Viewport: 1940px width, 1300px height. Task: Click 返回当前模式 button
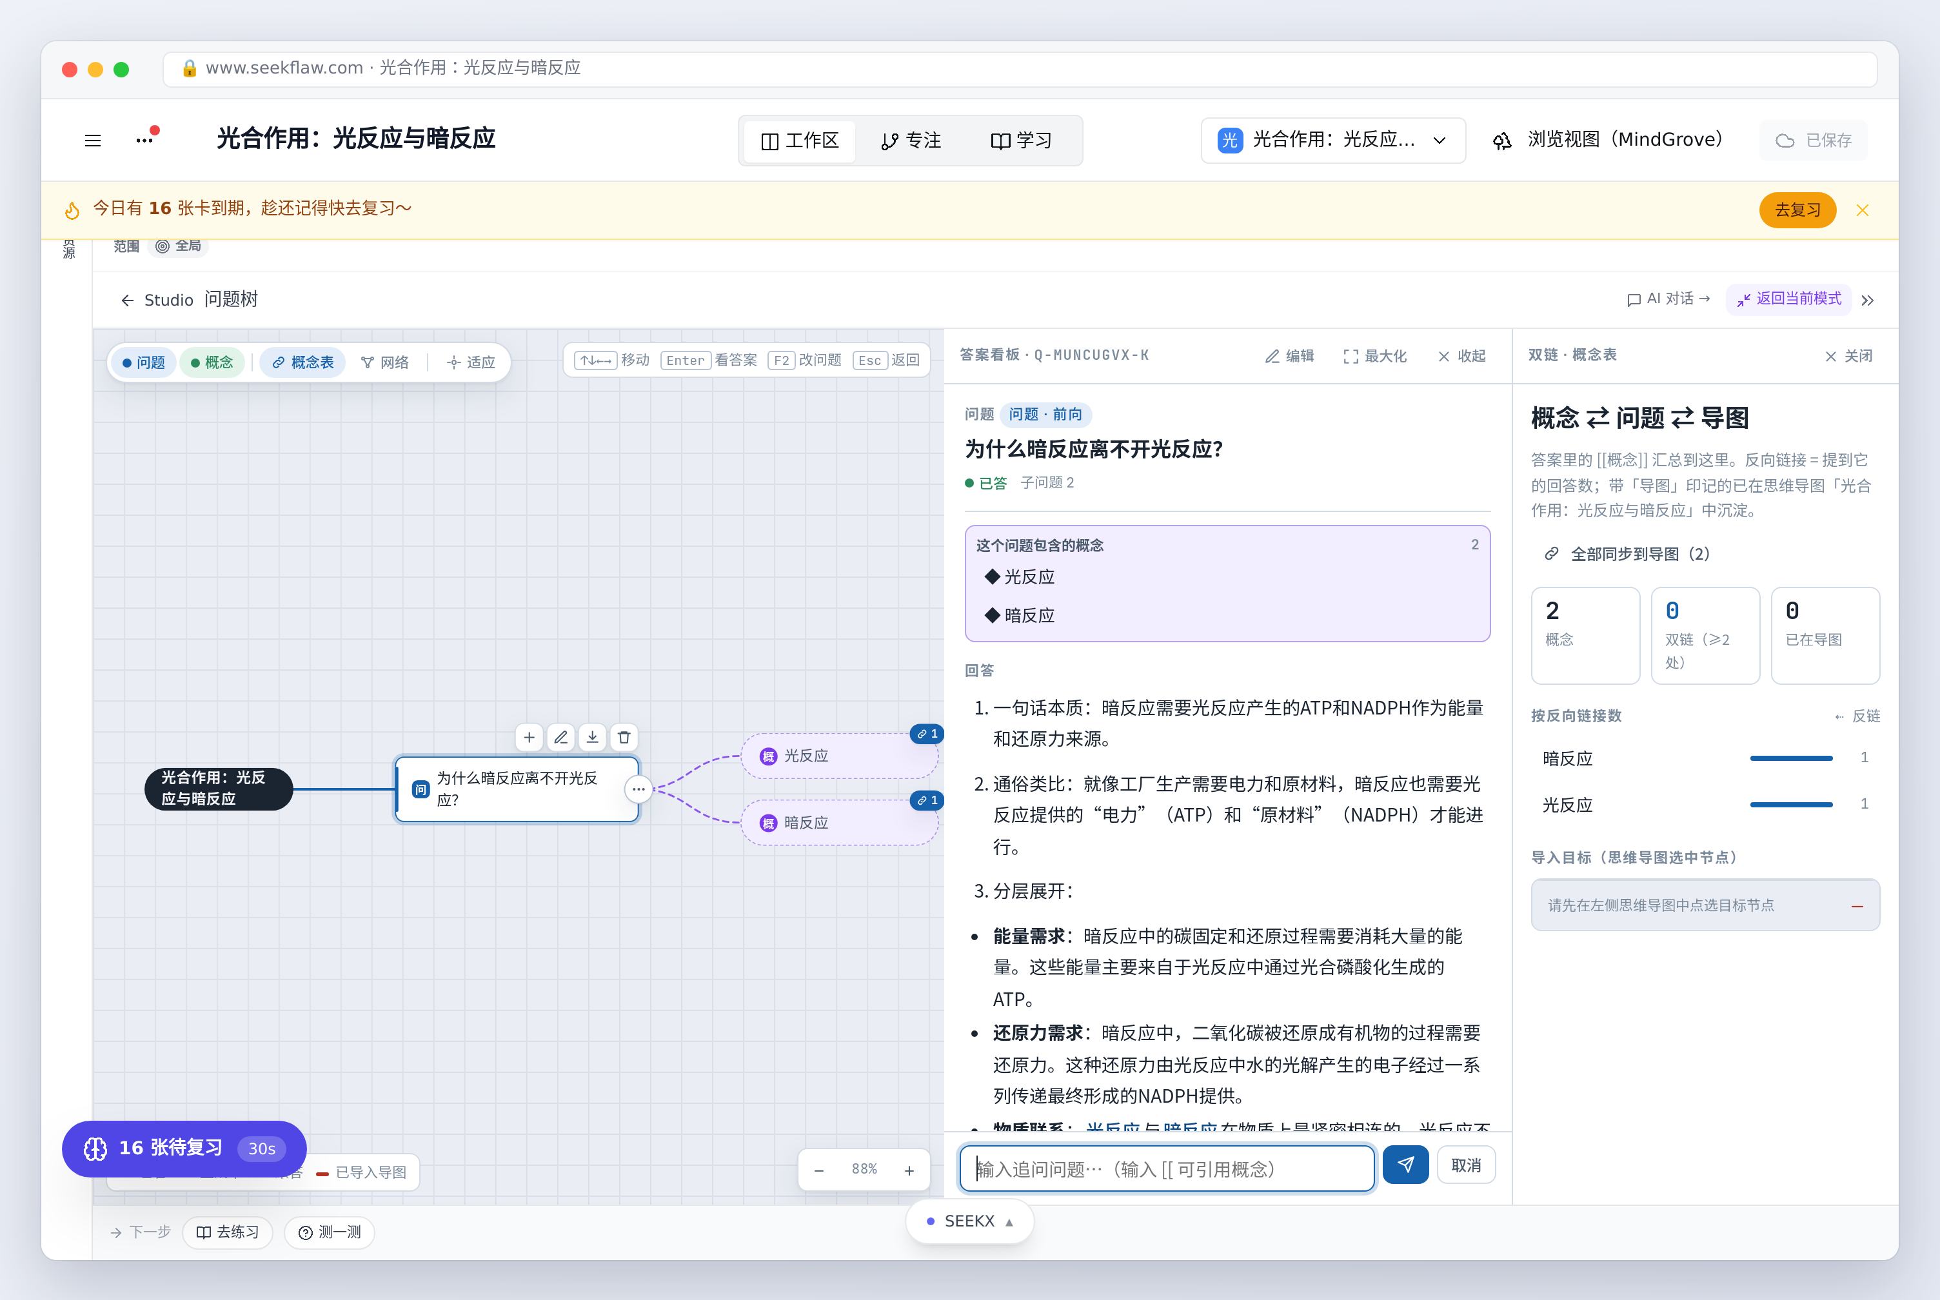pos(1789,299)
